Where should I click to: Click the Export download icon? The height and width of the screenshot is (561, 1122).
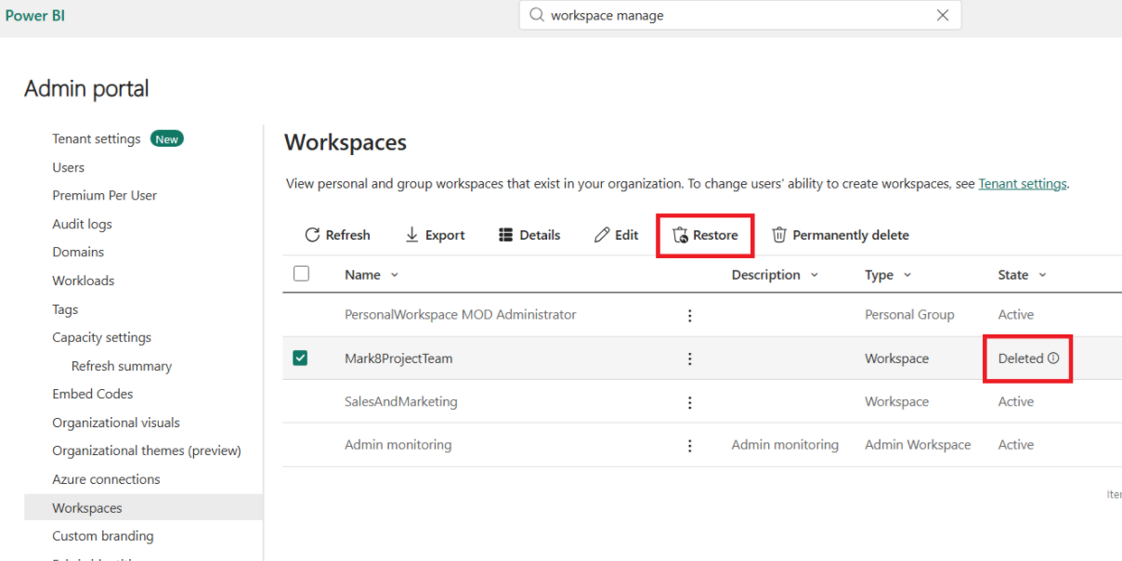tap(412, 235)
